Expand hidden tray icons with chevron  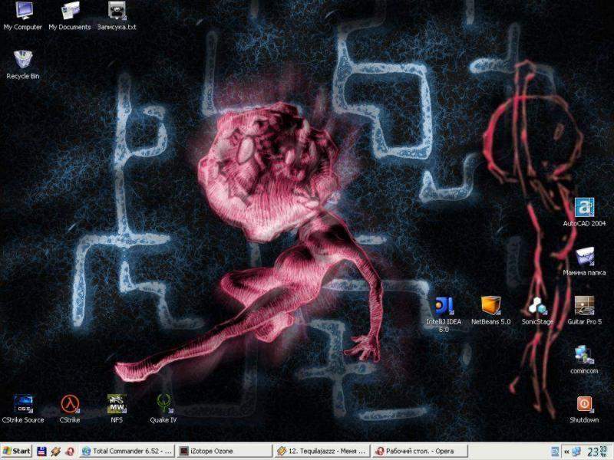pyautogui.click(x=566, y=452)
